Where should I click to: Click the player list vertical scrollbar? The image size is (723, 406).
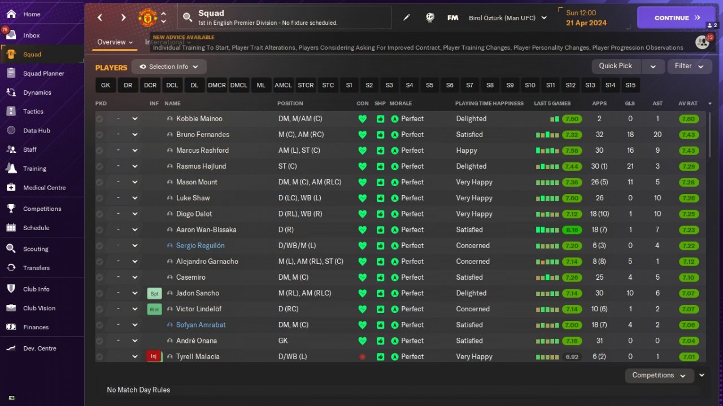click(710, 134)
